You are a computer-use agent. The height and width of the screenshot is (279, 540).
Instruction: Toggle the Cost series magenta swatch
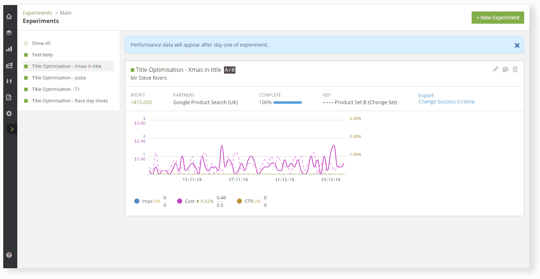tap(180, 201)
